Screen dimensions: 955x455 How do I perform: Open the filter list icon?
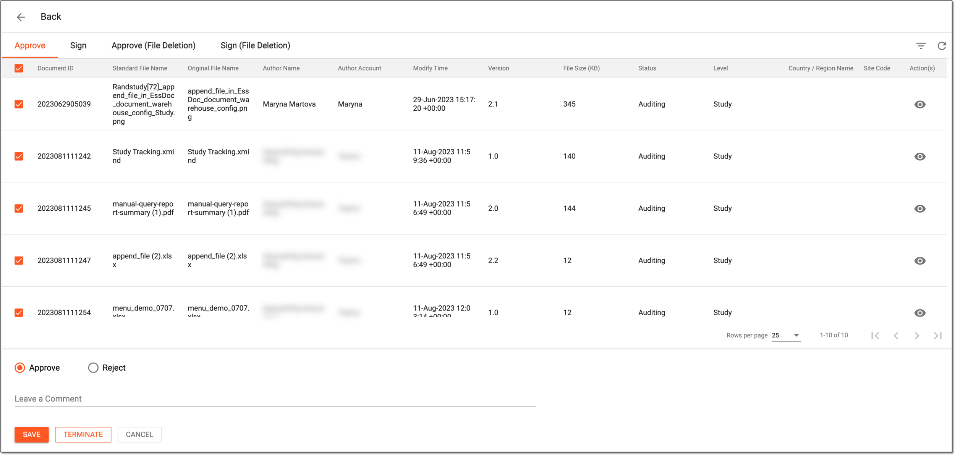click(921, 46)
